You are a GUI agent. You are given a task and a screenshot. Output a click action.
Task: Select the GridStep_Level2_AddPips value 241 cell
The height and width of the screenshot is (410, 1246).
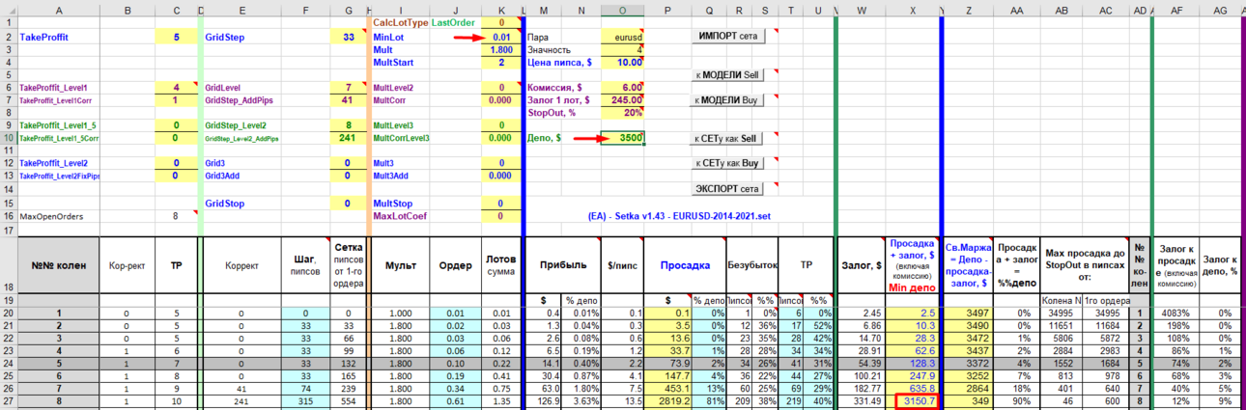pyautogui.click(x=347, y=138)
